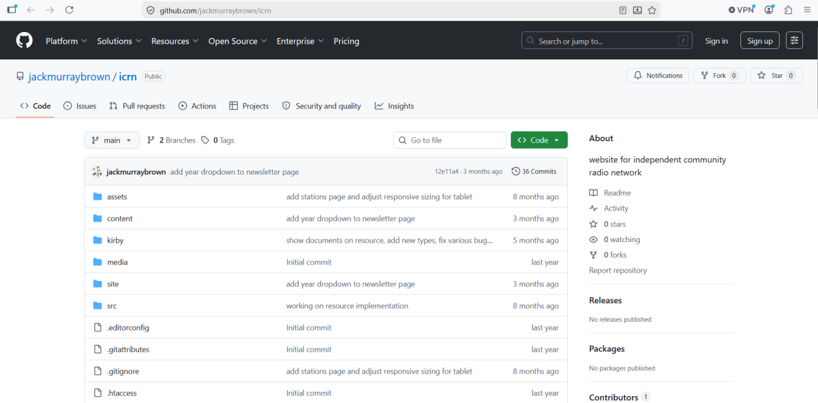Switch to the Pull requests tab
Screen dimensions: 818x403
[x=136, y=106]
